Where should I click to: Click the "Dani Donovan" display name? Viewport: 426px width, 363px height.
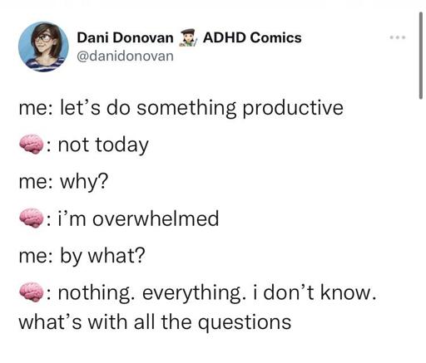125,37
